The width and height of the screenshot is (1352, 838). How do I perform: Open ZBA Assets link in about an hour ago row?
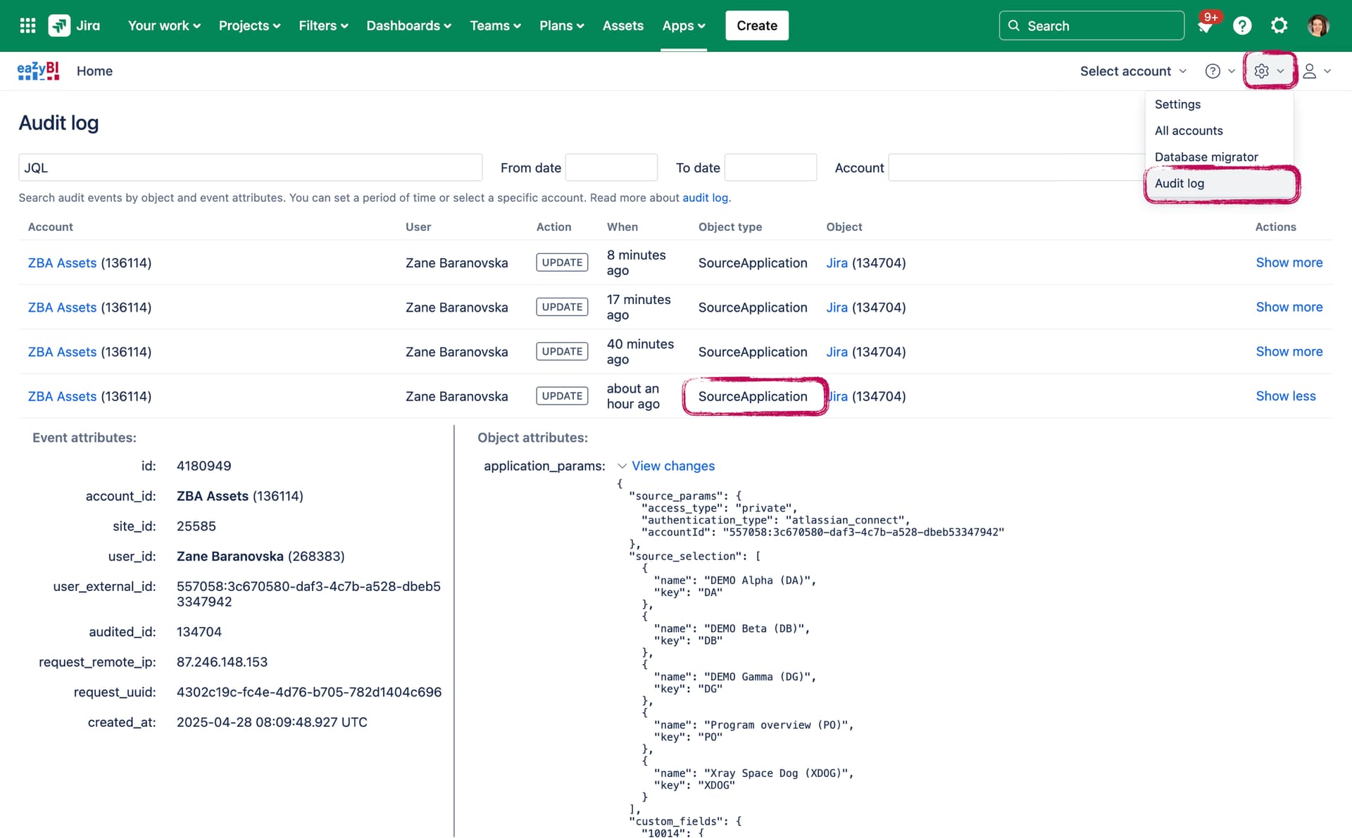pos(62,396)
